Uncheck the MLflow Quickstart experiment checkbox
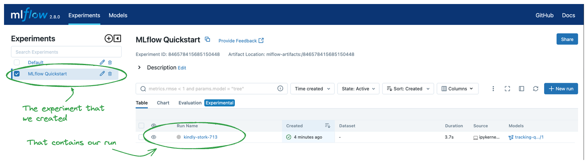 tap(17, 74)
